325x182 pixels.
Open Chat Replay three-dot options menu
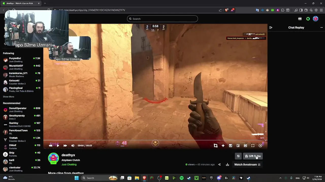[x=321, y=28]
